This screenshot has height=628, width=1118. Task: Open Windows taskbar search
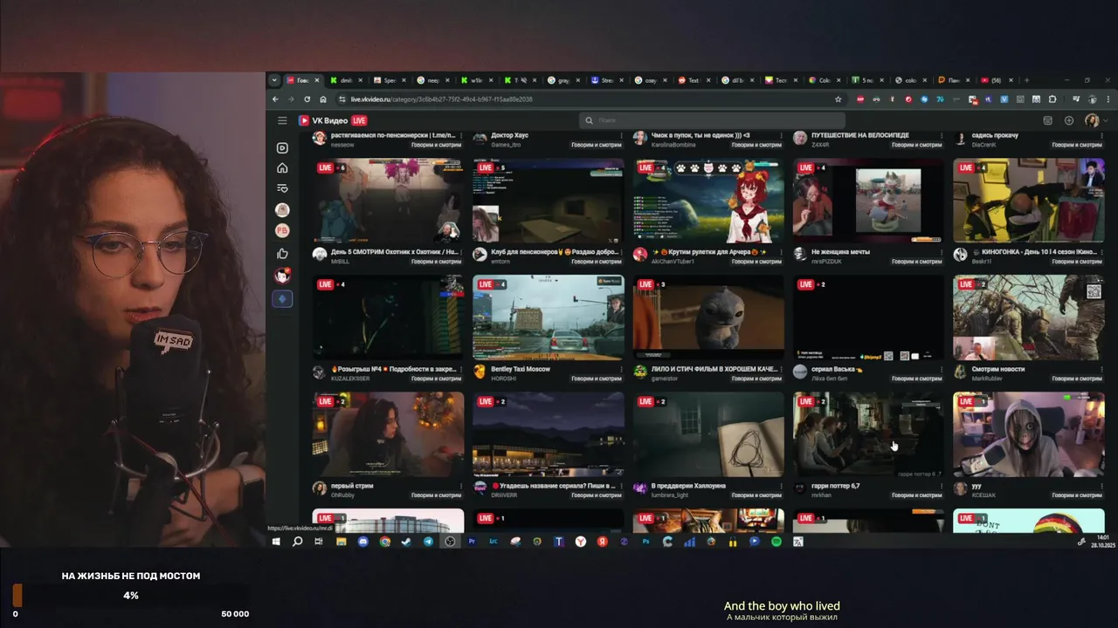click(297, 542)
